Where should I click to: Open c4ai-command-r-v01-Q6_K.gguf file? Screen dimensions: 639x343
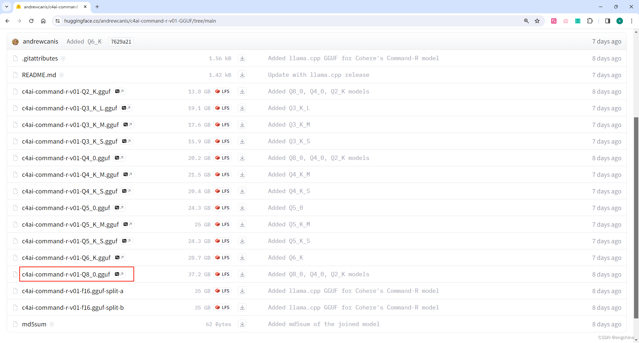pos(66,258)
